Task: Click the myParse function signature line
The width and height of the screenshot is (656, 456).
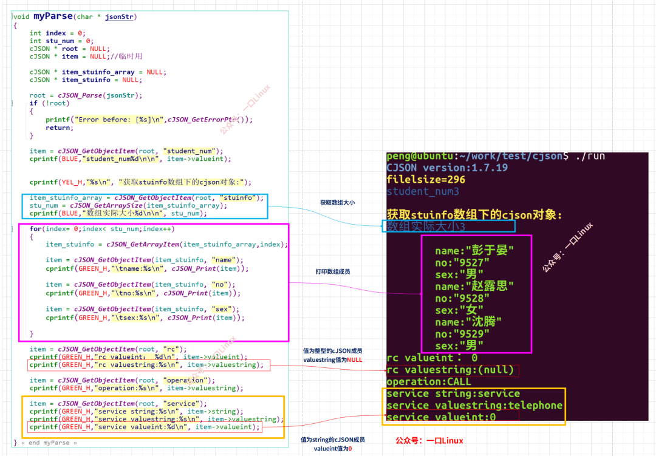Action: pos(75,16)
